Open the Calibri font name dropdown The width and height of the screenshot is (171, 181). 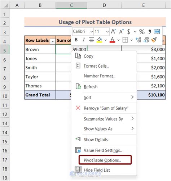92,32
